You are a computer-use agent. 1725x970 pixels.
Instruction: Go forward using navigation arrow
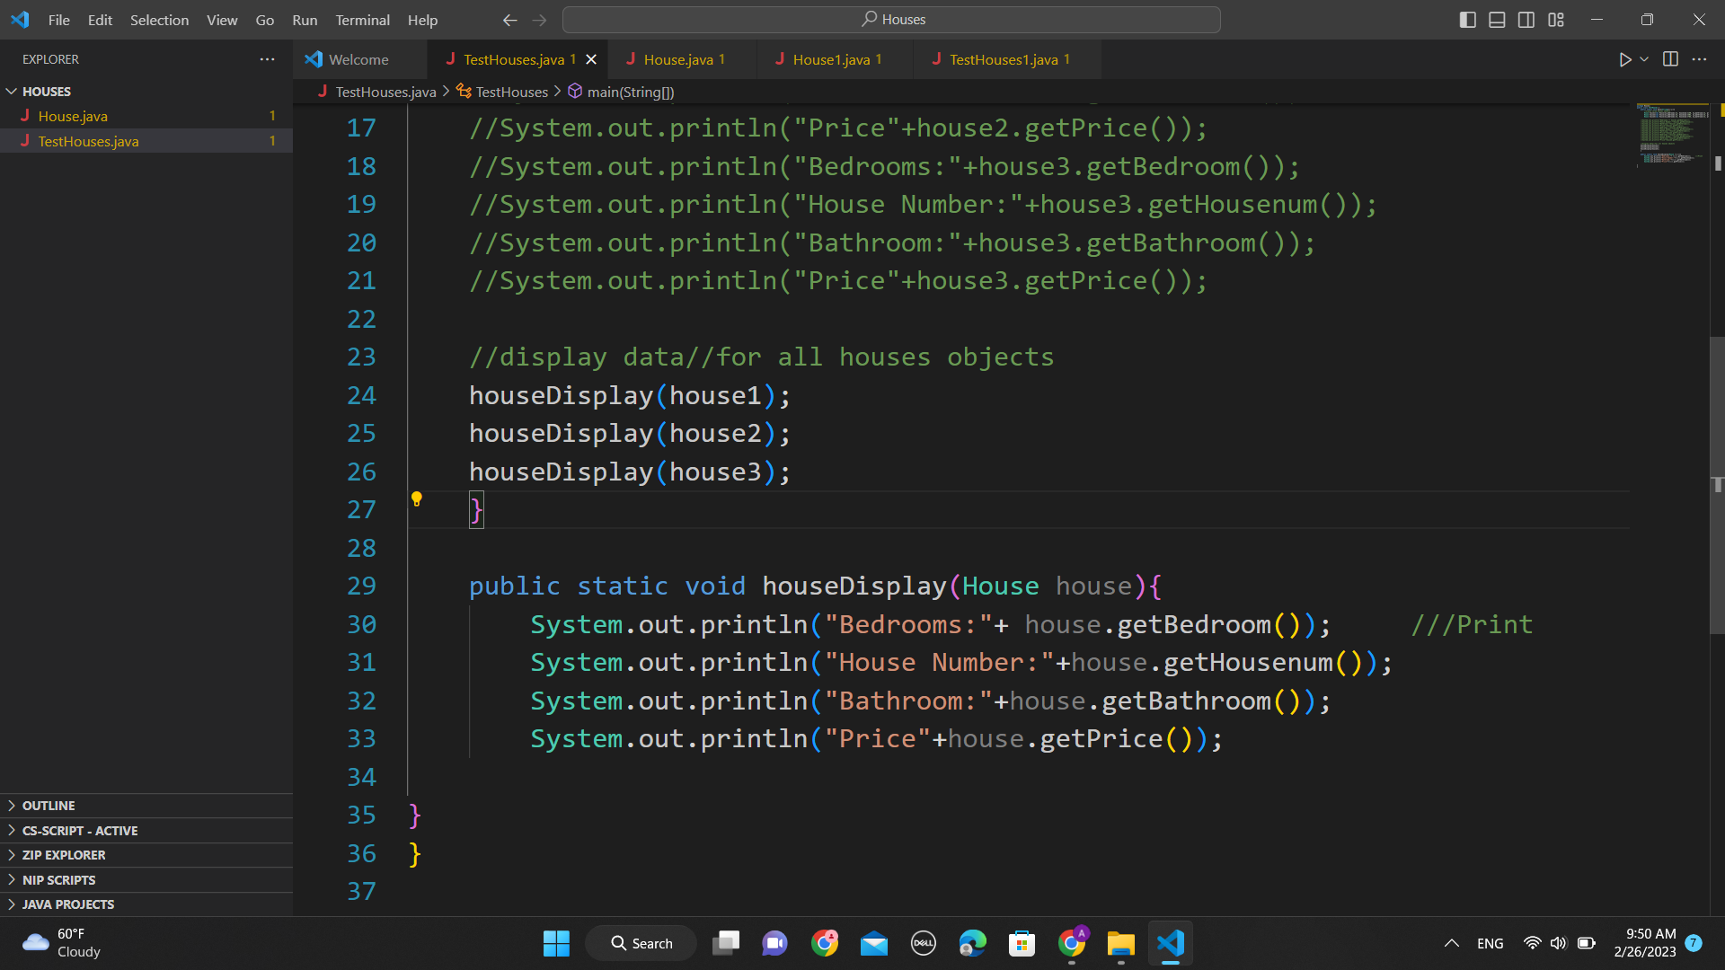[x=539, y=20]
